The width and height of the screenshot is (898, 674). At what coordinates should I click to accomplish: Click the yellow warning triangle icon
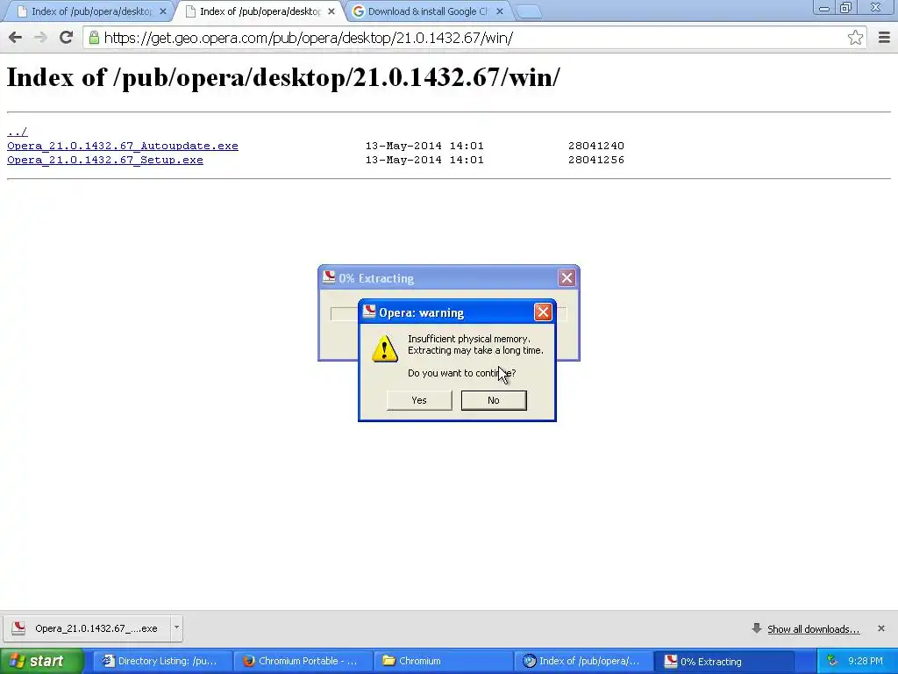(385, 348)
